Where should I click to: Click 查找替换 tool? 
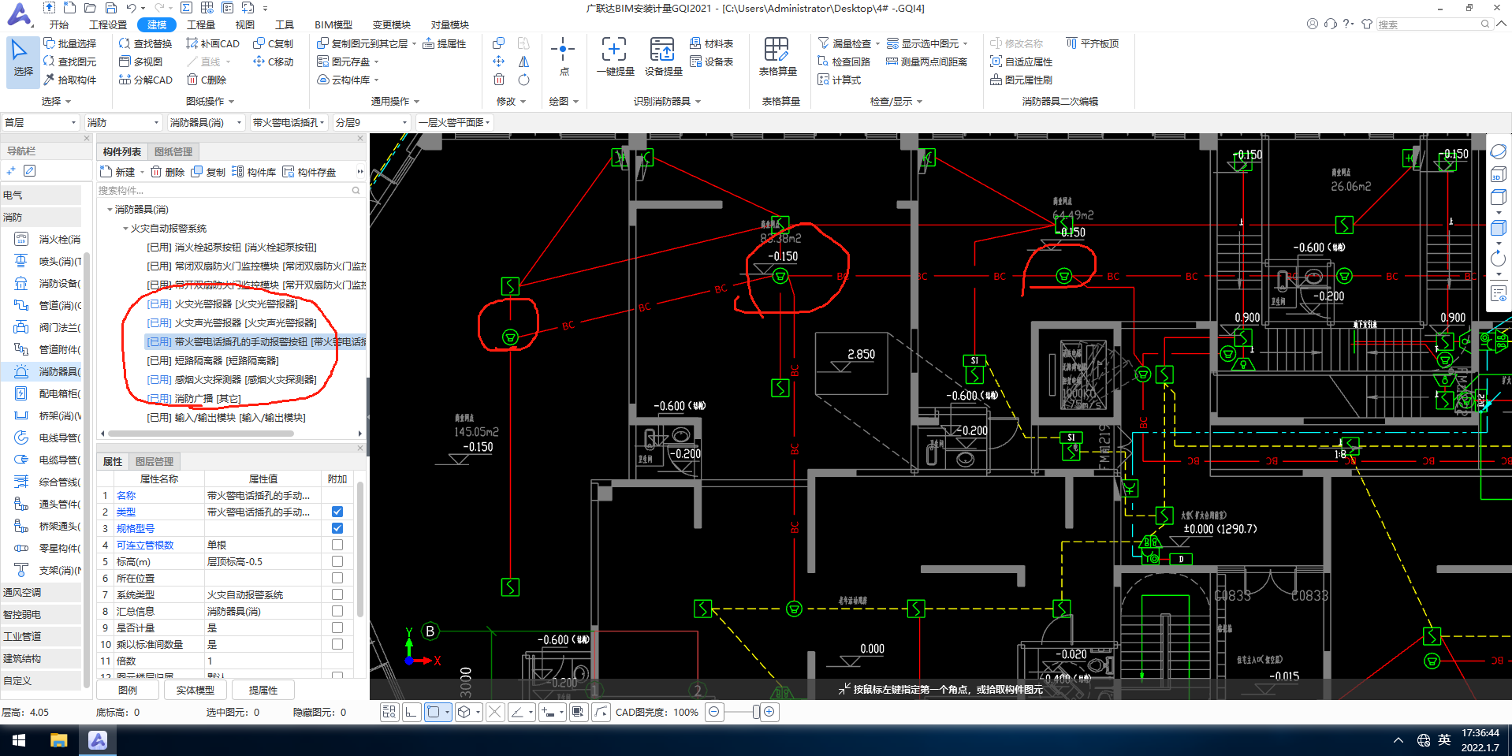[x=145, y=43]
